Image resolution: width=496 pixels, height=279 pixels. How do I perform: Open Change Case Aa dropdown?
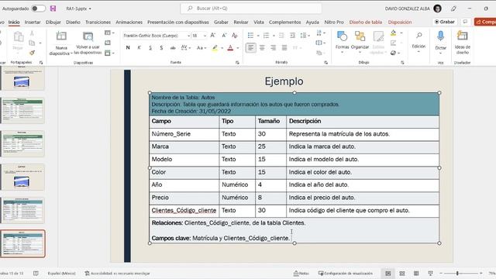(201, 48)
